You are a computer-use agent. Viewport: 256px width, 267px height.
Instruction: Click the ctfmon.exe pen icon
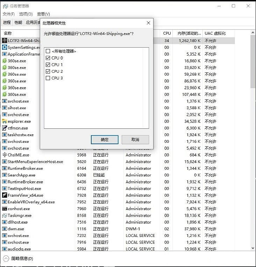(x=5, y=128)
